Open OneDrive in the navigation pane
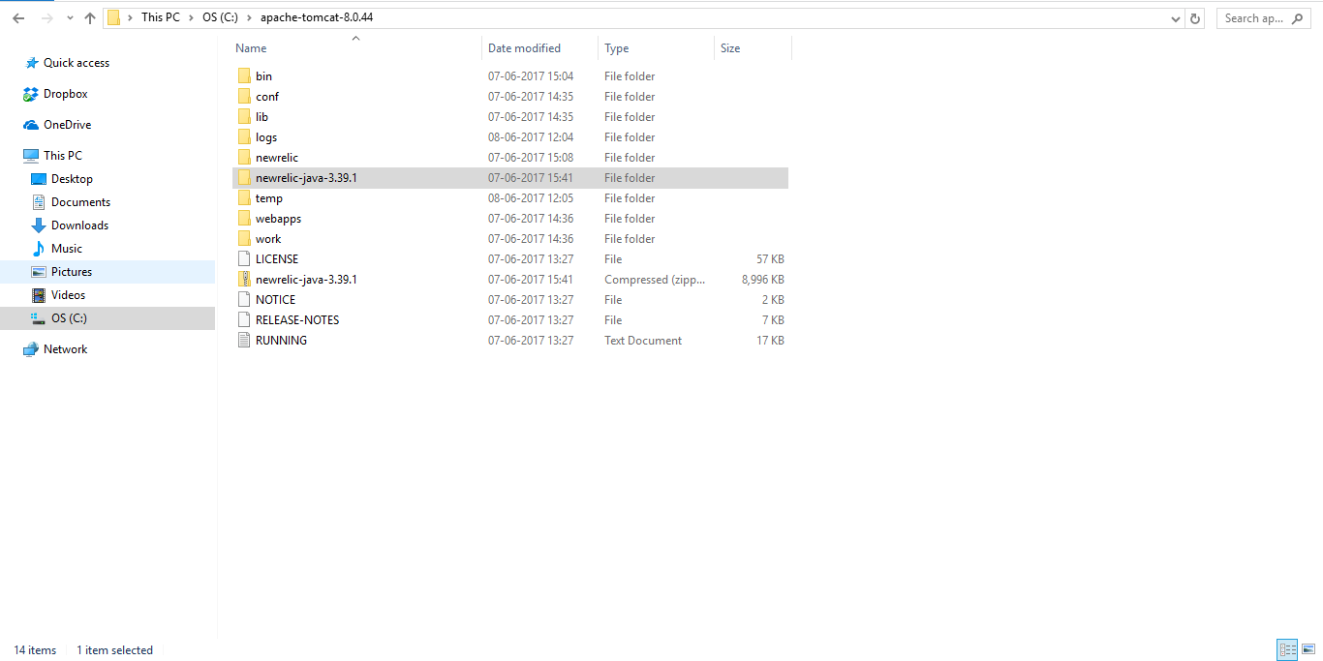The width and height of the screenshot is (1323, 661). tap(68, 125)
